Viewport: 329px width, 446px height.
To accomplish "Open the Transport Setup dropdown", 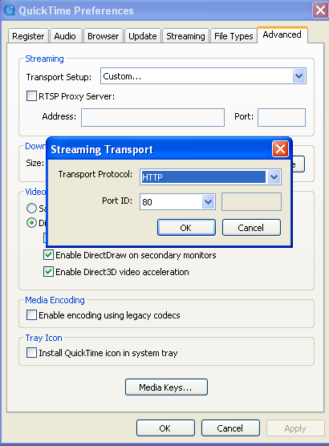I will coord(299,76).
